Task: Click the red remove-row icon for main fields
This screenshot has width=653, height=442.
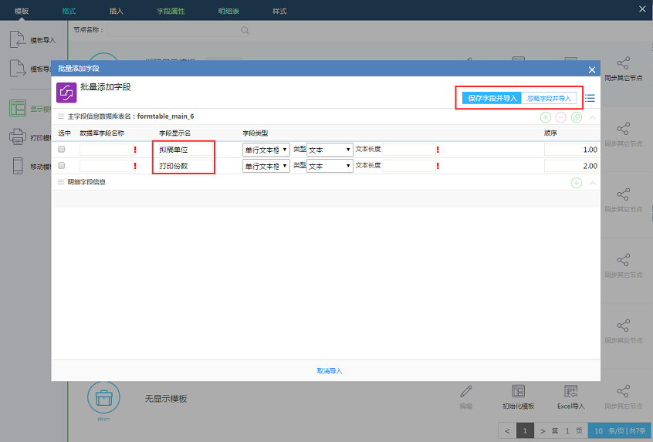Action: pos(561,117)
